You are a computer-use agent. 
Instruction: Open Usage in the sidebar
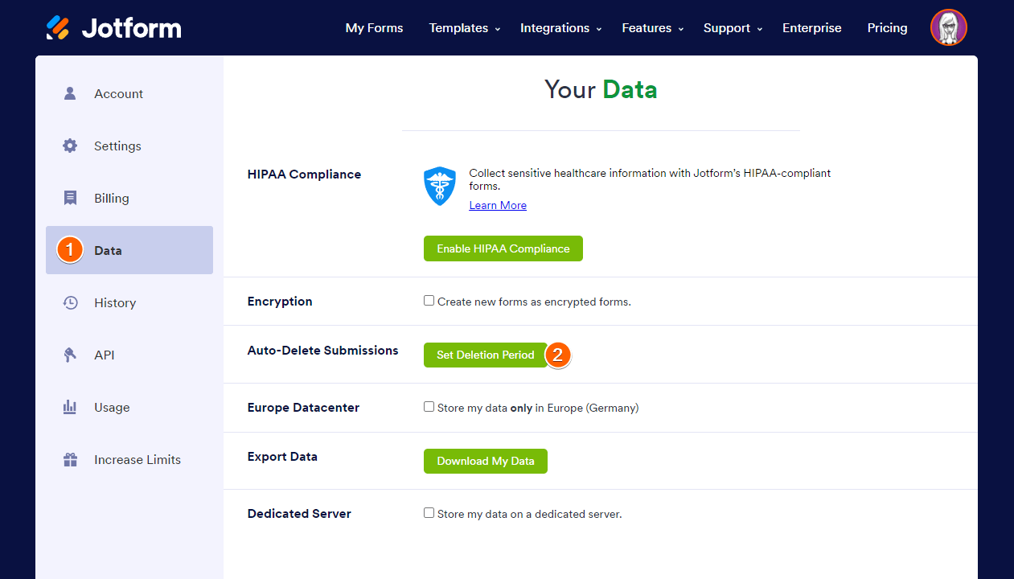pyautogui.click(x=129, y=407)
